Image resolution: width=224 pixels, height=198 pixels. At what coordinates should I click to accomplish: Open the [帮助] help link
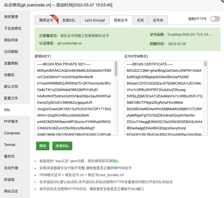click(113, 161)
